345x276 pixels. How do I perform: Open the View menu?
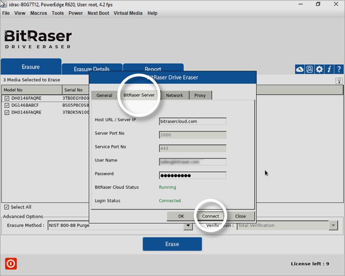20,13
